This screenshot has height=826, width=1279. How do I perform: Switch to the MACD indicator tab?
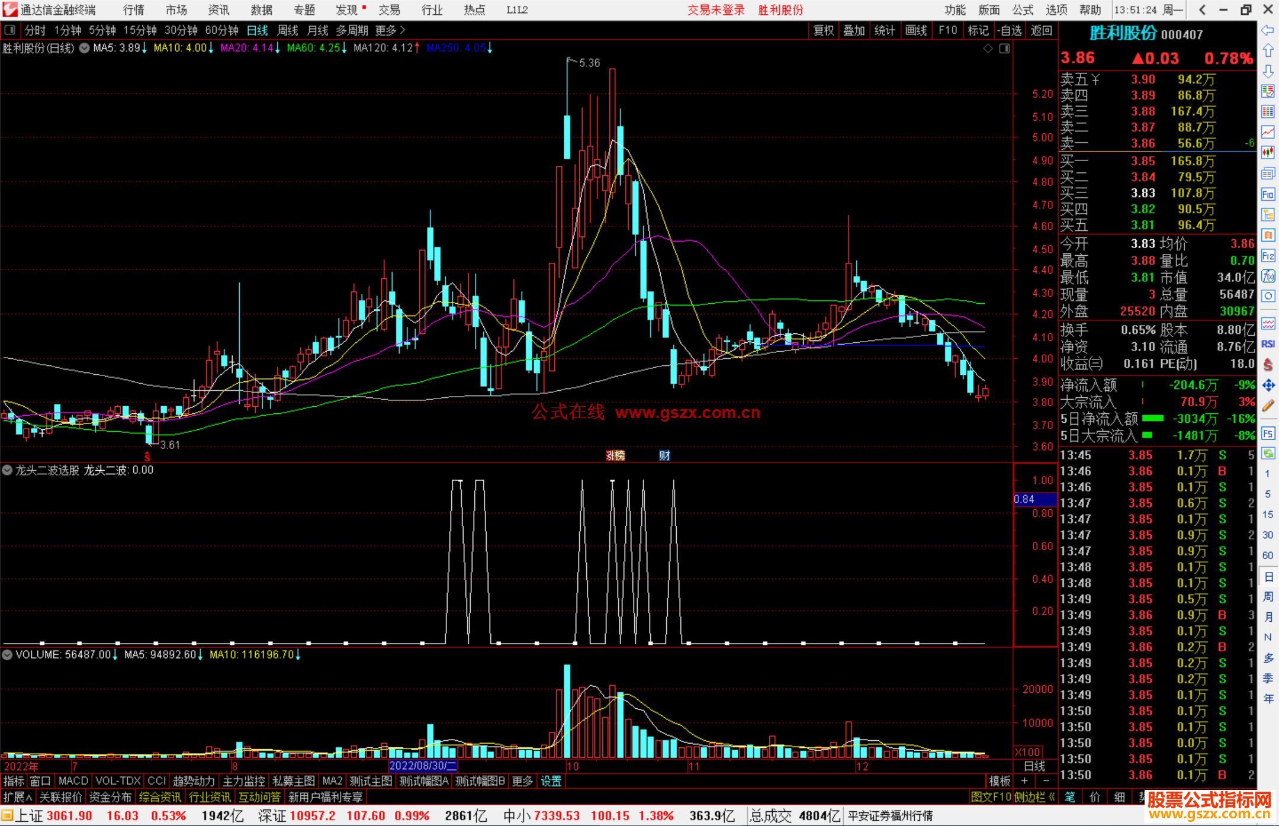[73, 781]
